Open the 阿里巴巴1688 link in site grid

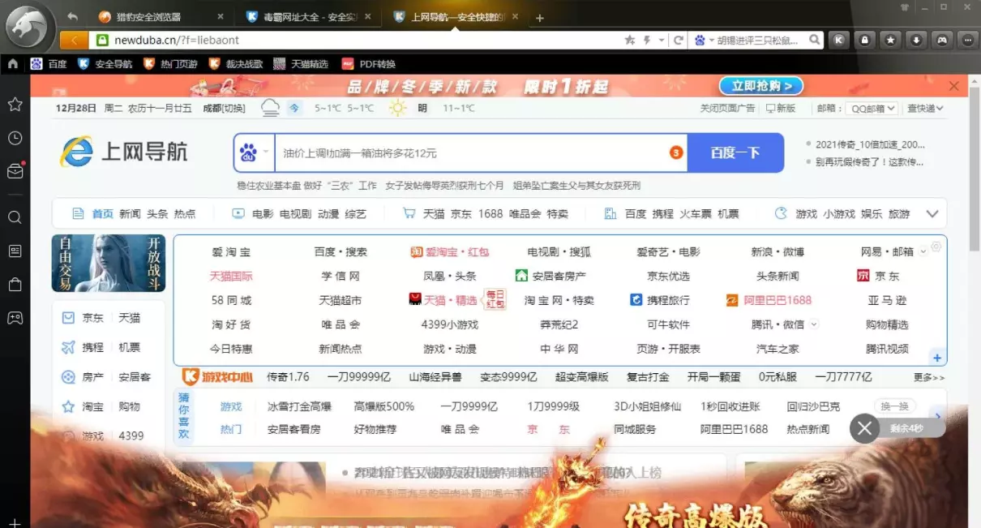(770, 300)
